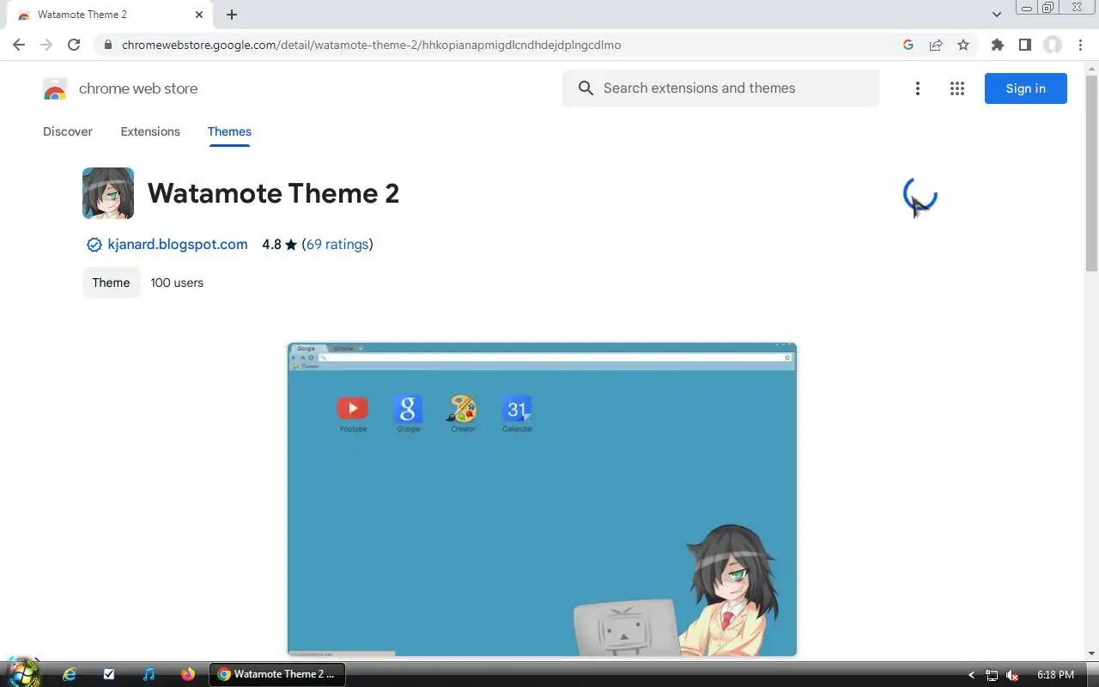Launch Firefox from the taskbar
Viewport: 1099px width, 687px height.
(x=188, y=674)
